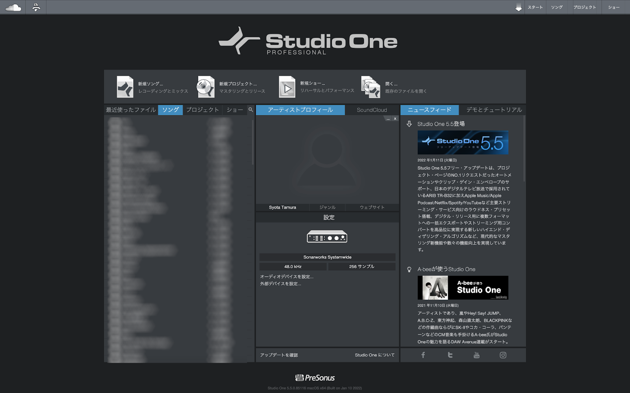Open the Twitter icon link
The width and height of the screenshot is (630, 393).
click(450, 355)
